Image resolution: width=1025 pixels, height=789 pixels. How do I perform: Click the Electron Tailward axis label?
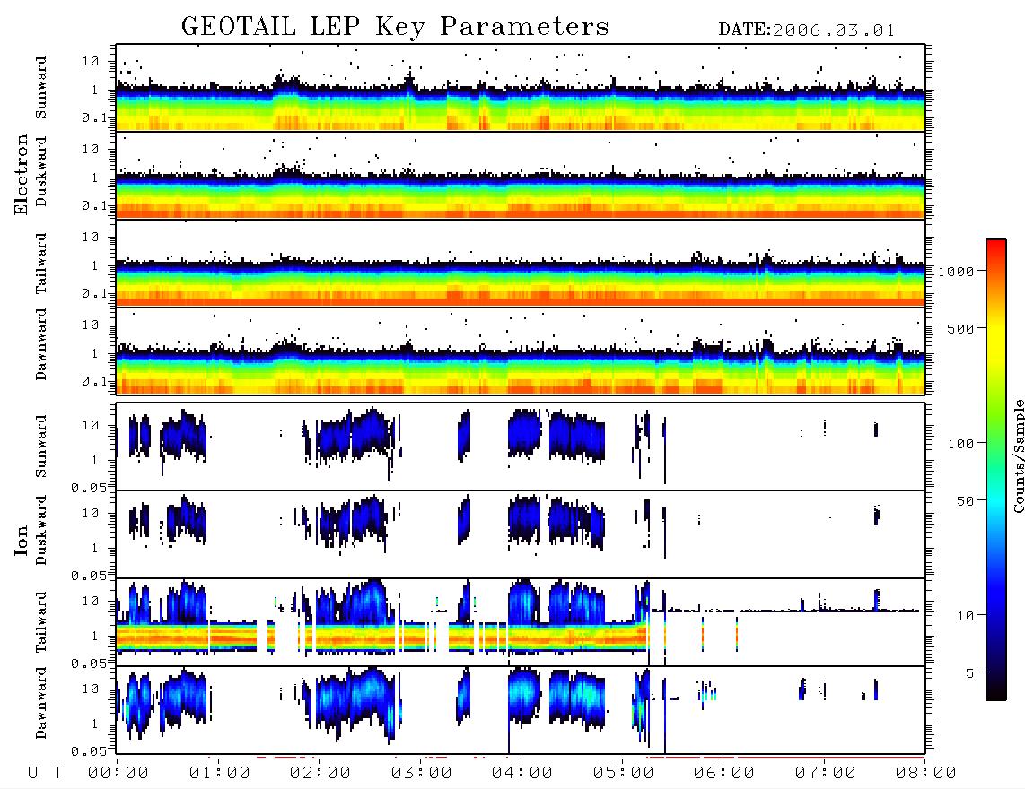click(41, 264)
